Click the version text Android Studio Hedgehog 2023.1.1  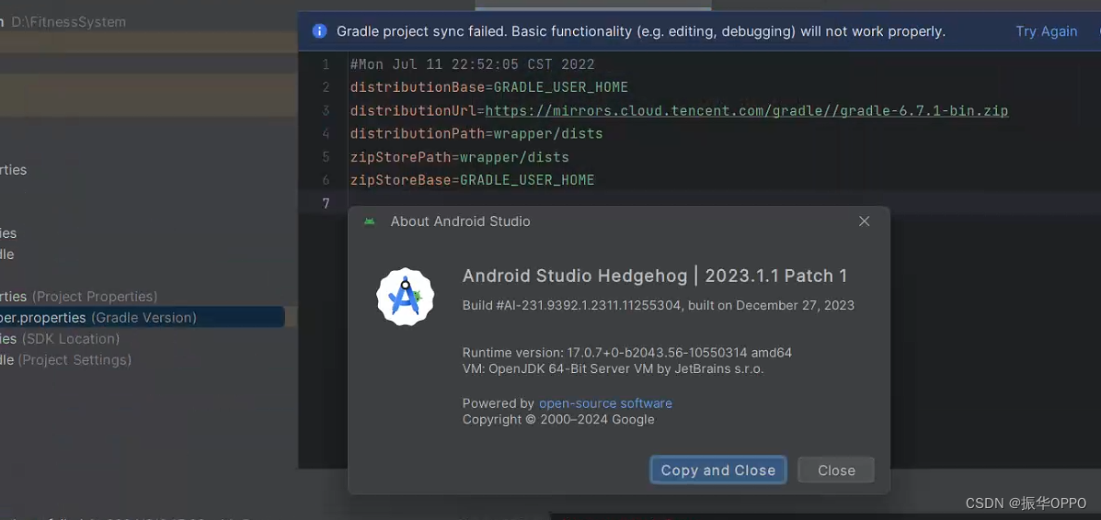tap(654, 276)
